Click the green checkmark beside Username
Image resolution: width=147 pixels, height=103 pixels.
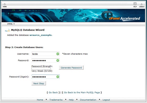coord(58,54)
